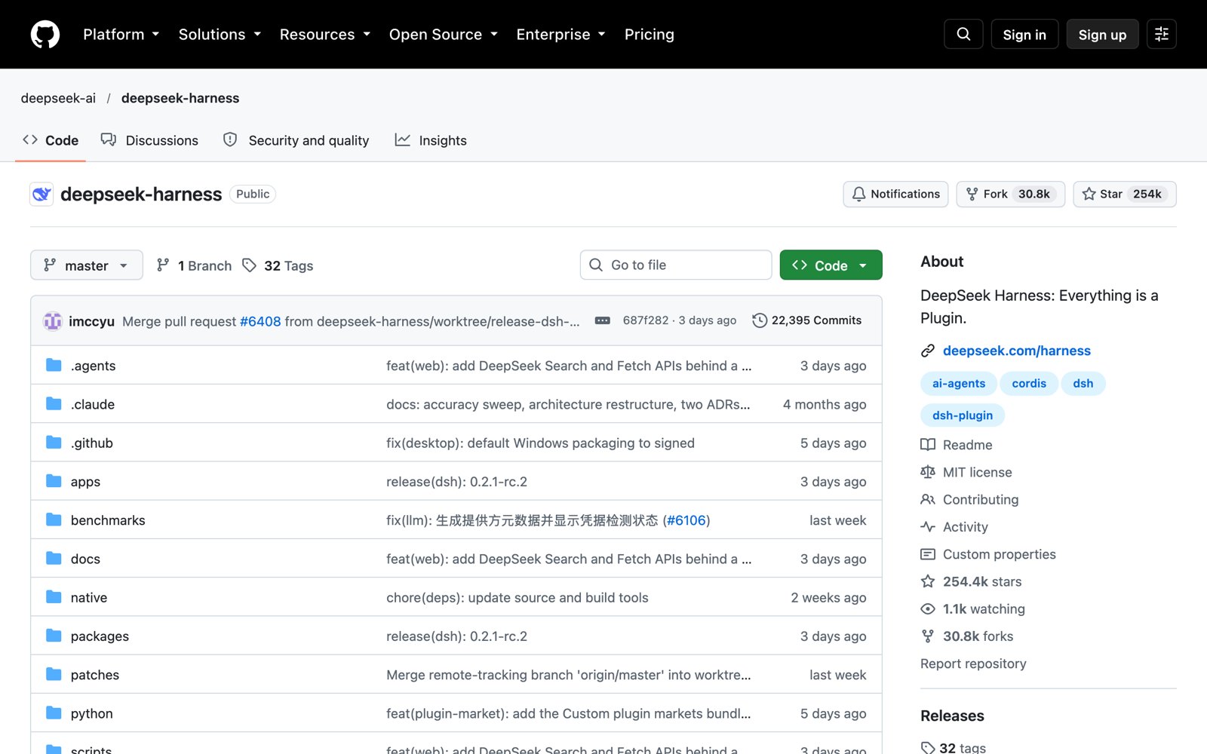Switch to Security and quality tab
Image resolution: width=1207 pixels, height=754 pixels.
[296, 140]
